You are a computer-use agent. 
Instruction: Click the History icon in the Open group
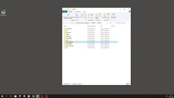(108, 18)
